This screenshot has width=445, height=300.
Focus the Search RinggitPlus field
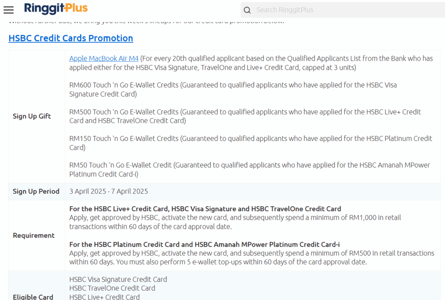click(x=343, y=10)
